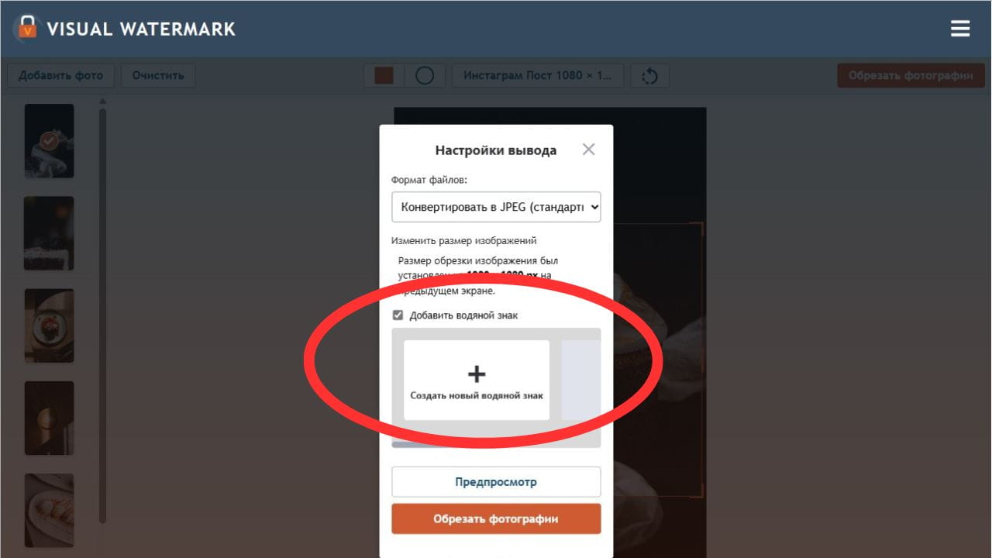Viewport: 992px width, 558px height.
Task: Click the Предпросмотр button
Action: pyautogui.click(x=496, y=482)
